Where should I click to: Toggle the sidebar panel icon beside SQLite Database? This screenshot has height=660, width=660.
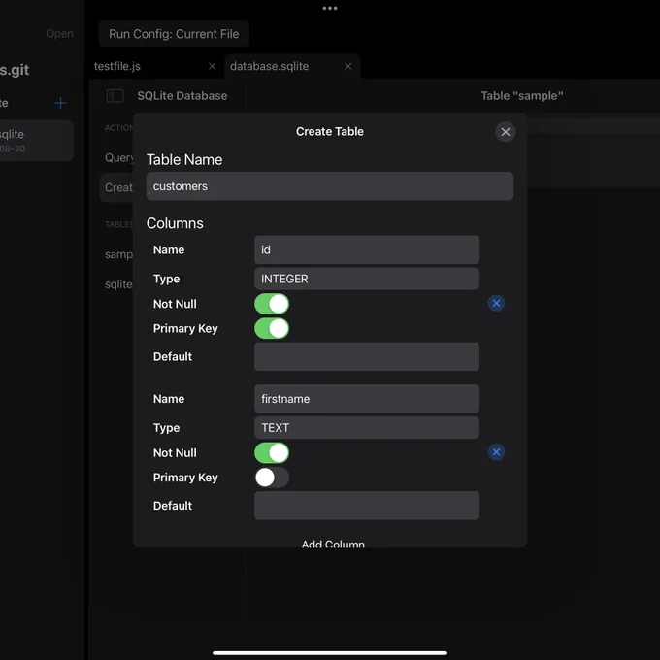coord(115,95)
